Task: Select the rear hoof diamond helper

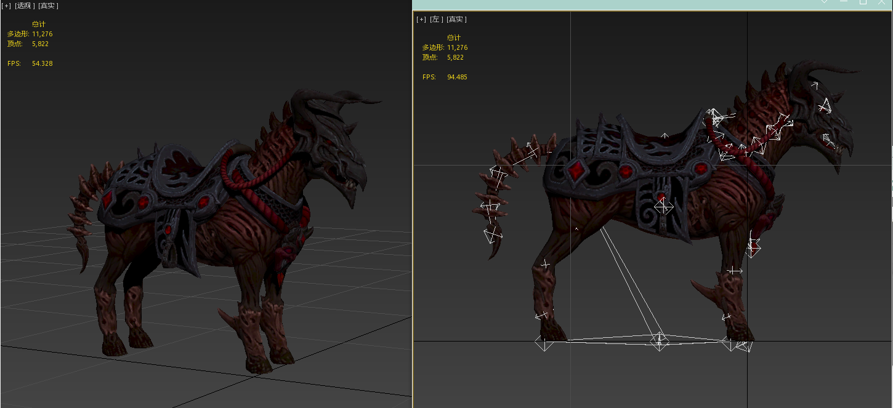Action: coord(543,343)
